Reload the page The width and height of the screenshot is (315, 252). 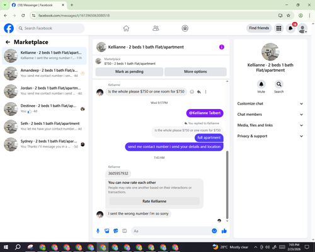[23, 16]
